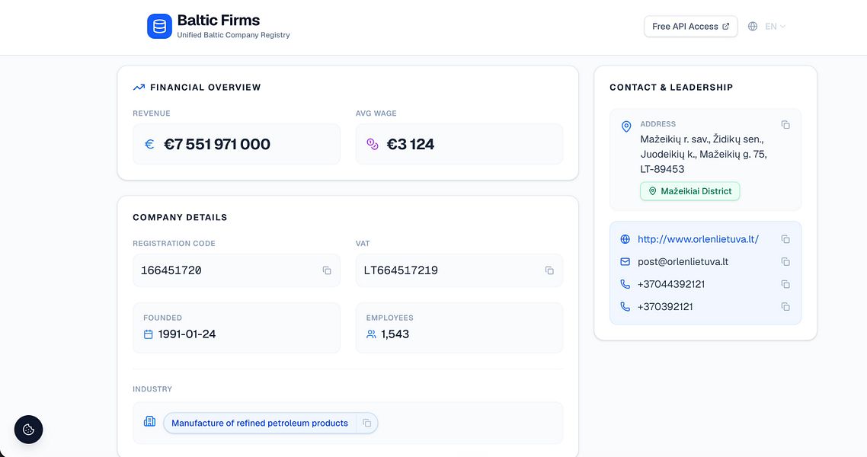Click the address text ending LT-89453

click(x=703, y=154)
